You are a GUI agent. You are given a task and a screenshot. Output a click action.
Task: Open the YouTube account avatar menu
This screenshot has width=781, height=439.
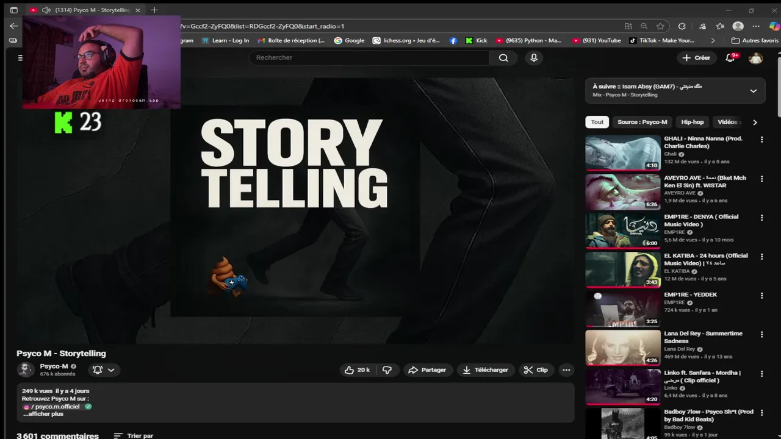tap(756, 58)
